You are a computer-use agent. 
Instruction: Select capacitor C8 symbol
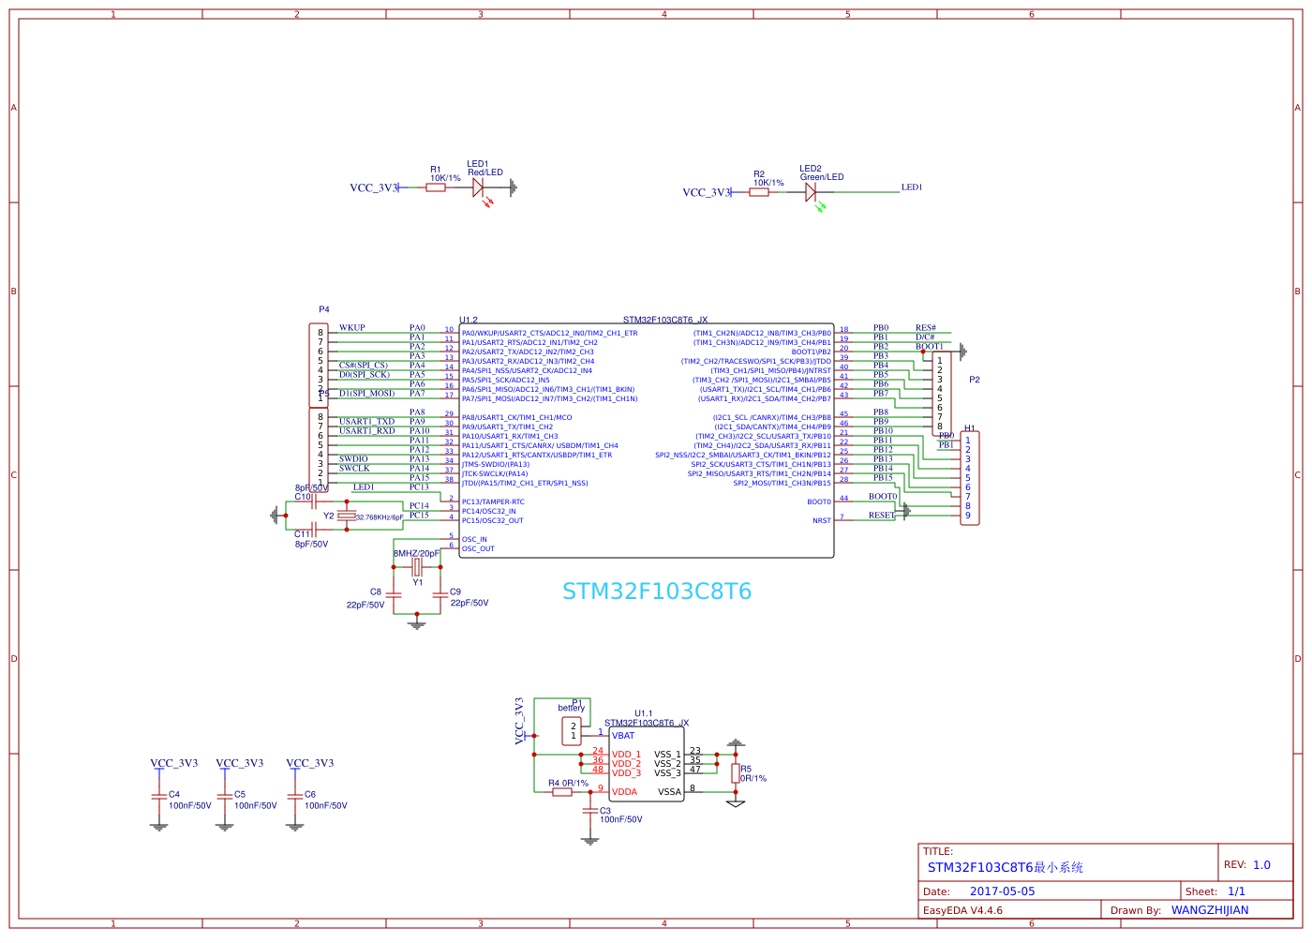[394, 594]
